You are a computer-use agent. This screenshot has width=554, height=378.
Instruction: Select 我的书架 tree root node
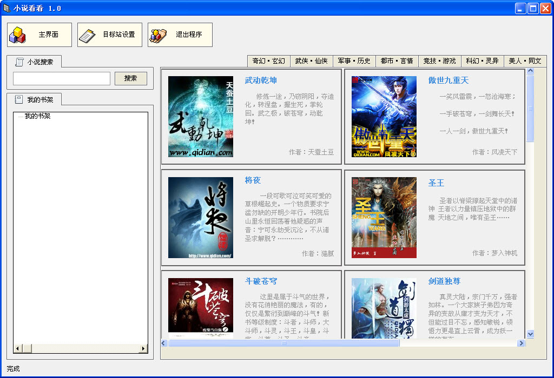click(x=37, y=116)
